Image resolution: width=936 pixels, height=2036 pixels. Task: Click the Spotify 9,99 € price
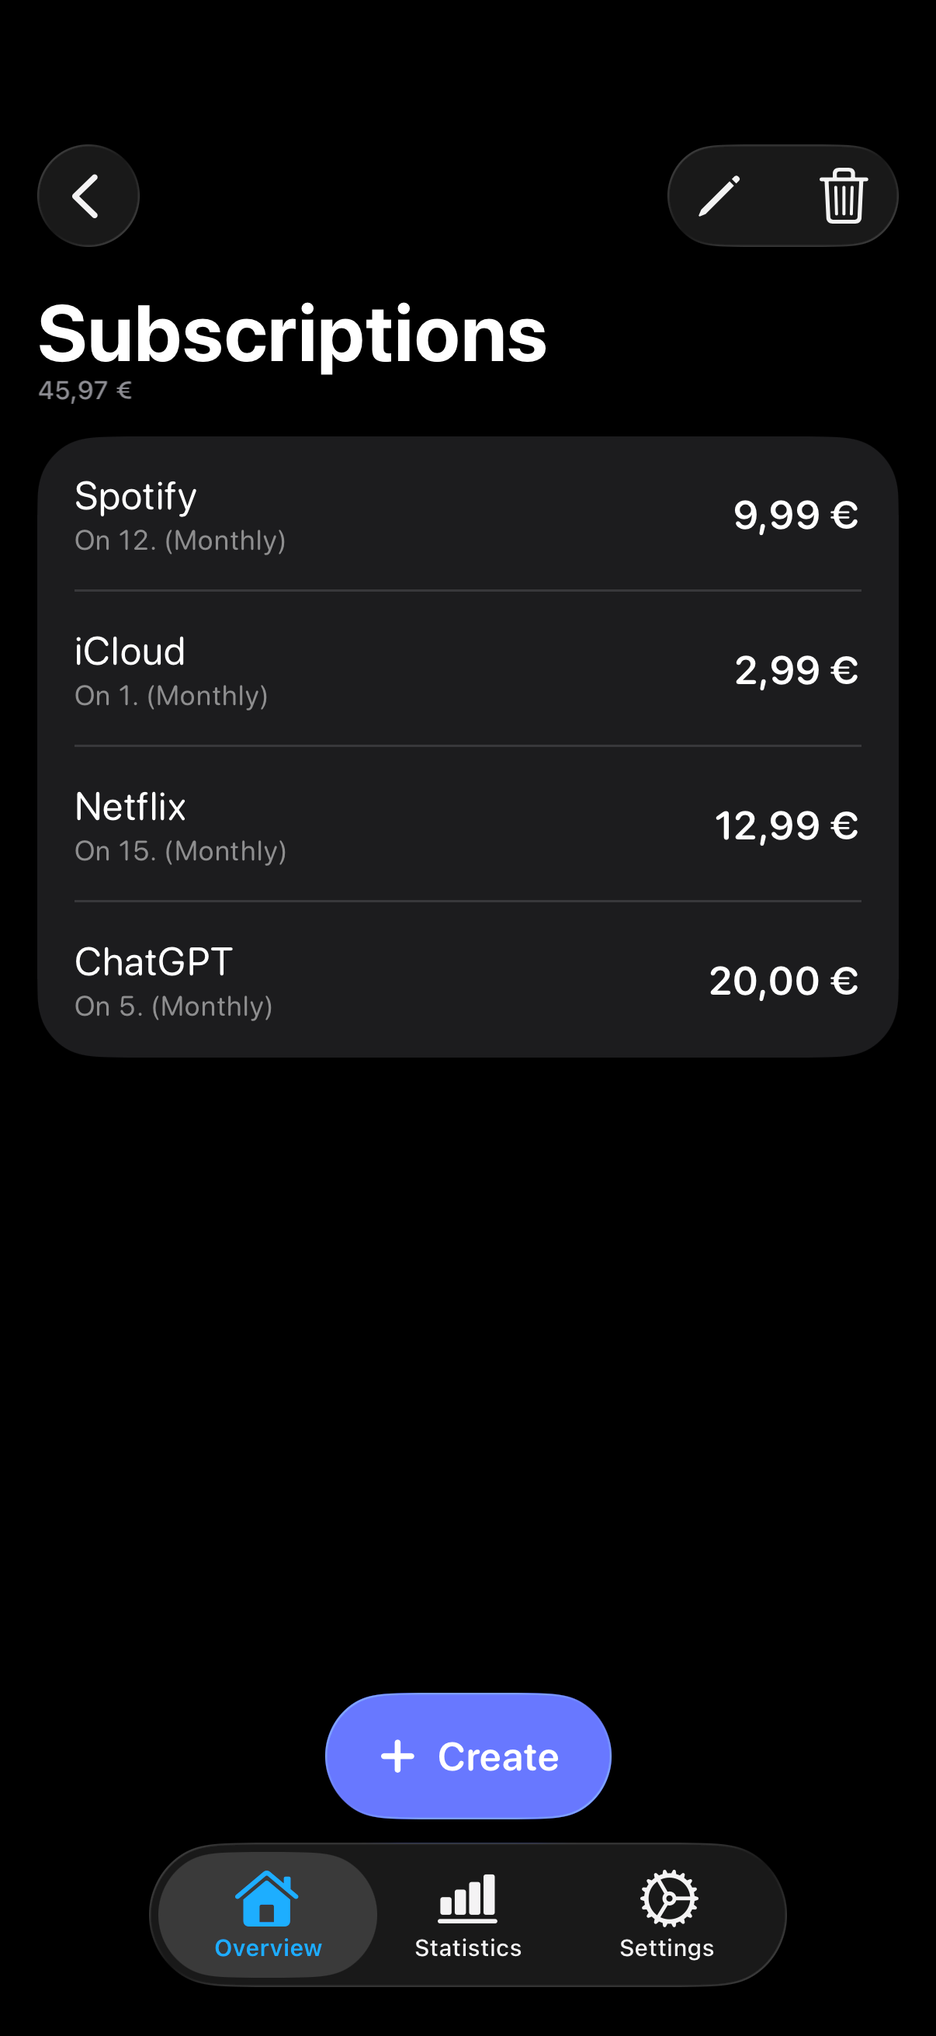(x=796, y=516)
